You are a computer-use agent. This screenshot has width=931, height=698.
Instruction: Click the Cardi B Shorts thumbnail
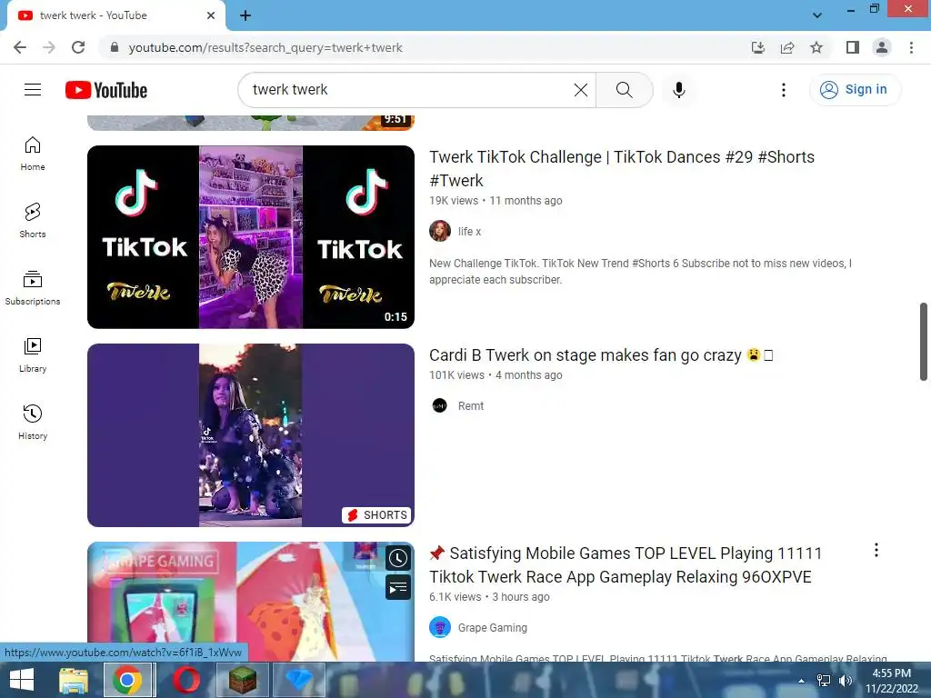tap(251, 435)
